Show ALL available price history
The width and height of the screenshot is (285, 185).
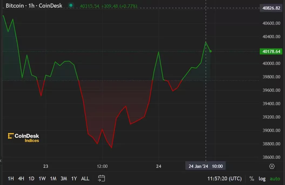click(85, 179)
